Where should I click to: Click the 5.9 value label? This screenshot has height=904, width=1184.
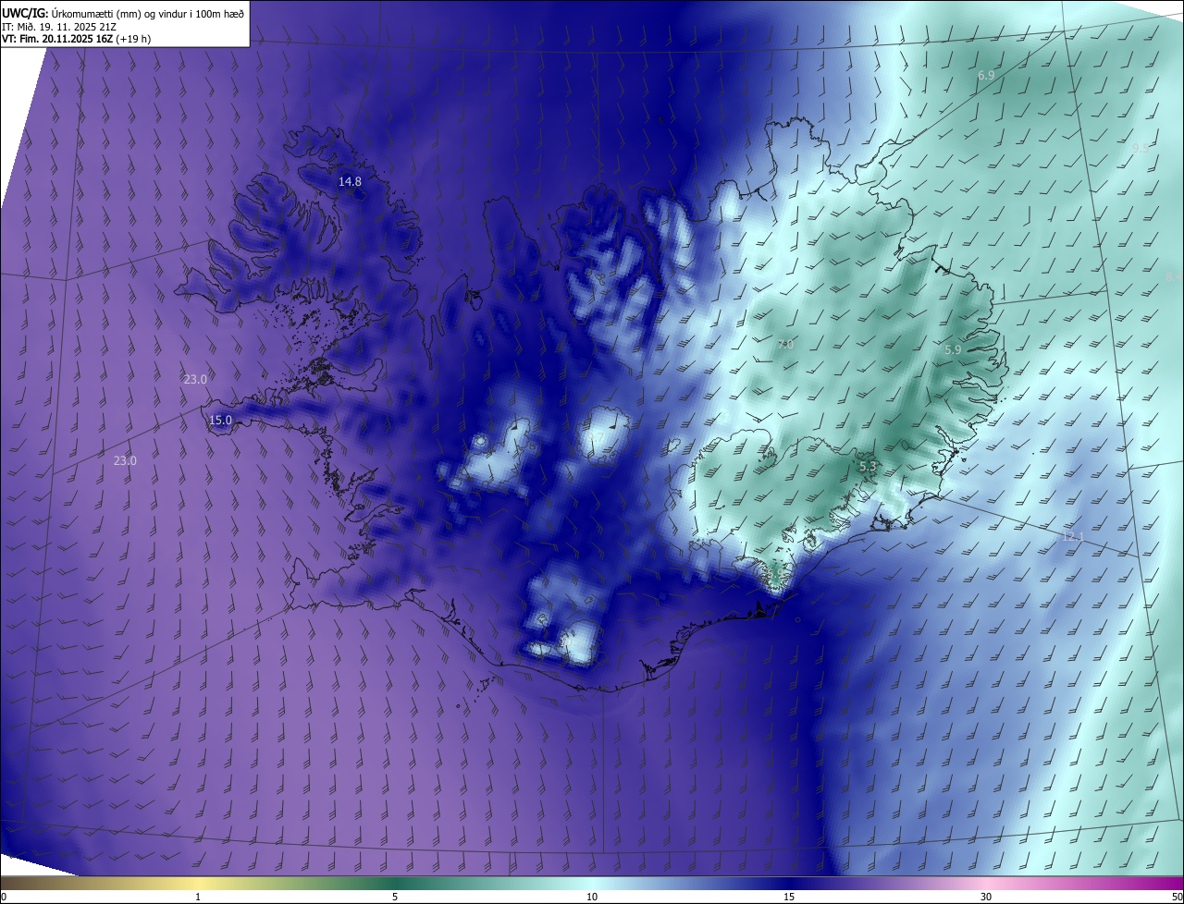(953, 350)
